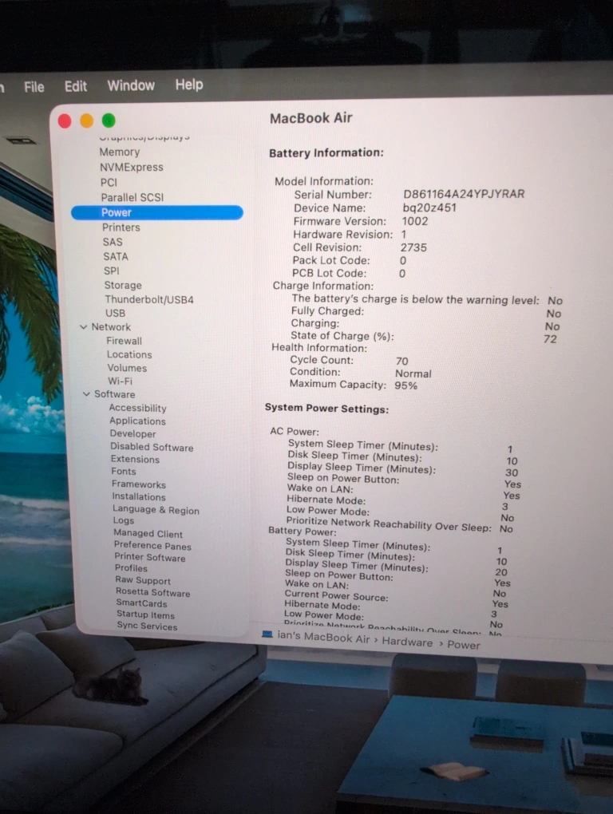This screenshot has height=814, width=613.
Task: Collapse the Software section chevron
Action: [x=86, y=394]
